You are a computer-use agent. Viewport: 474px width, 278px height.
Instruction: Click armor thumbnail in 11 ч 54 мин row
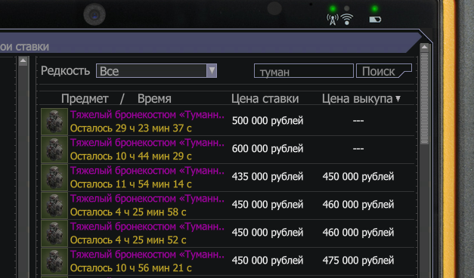point(54,178)
